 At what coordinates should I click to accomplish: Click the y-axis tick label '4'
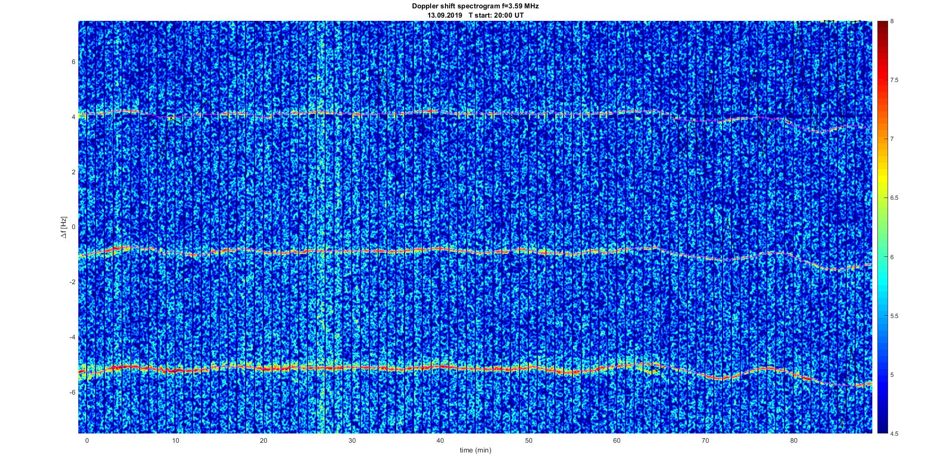click(73, 117)
